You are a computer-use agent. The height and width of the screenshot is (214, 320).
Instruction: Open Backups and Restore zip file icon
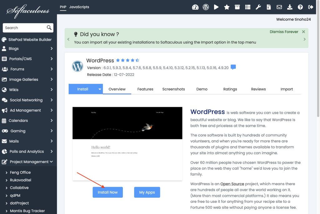click(269, 7)
